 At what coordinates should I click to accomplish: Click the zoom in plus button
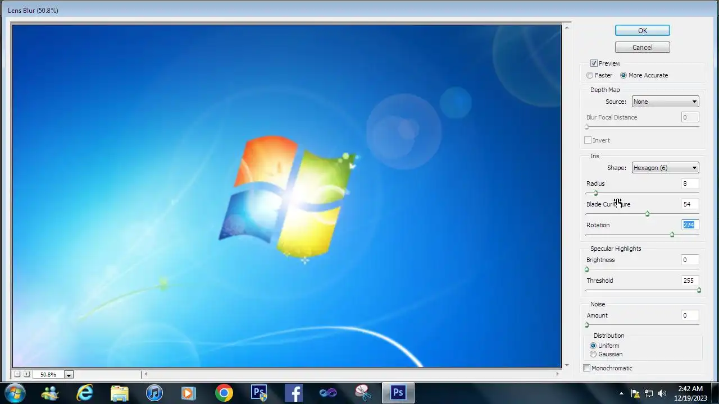click(26, 374)
